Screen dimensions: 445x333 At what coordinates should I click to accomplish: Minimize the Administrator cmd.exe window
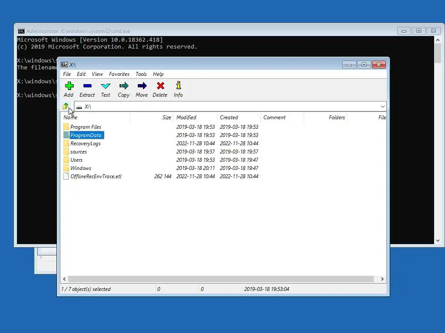[x=404, y=31]
